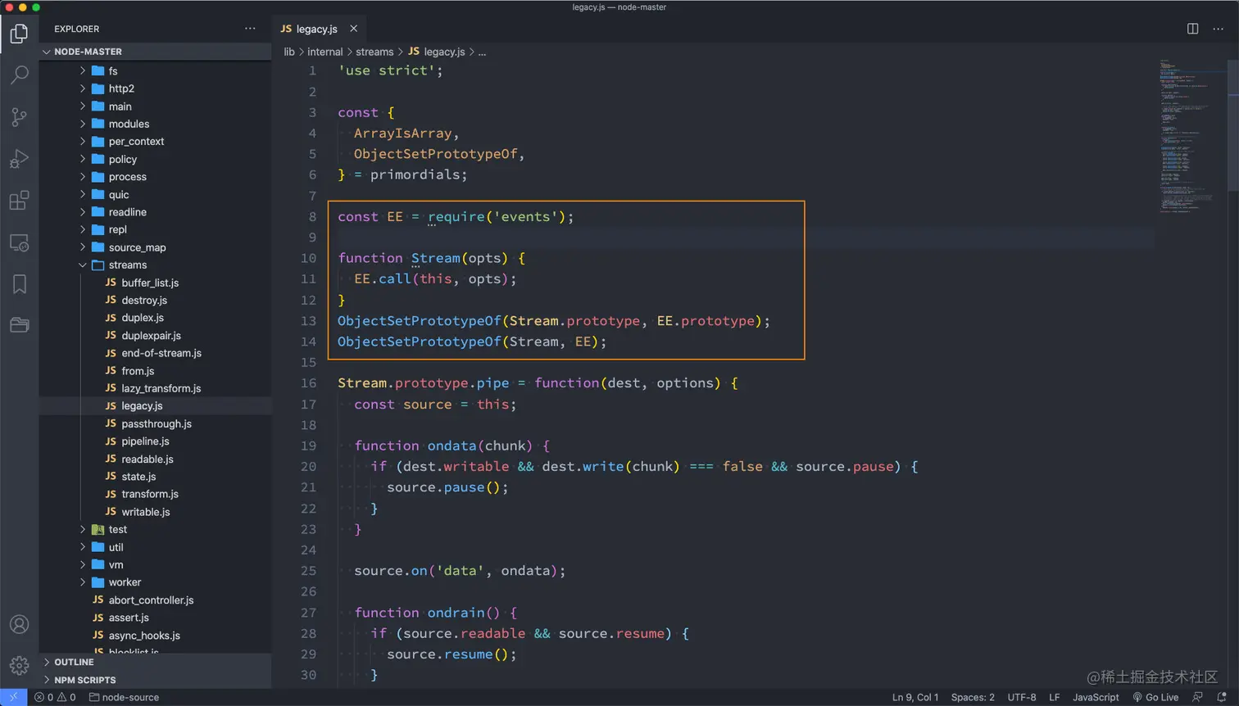Click the node-source folder status item

(124, 697)
